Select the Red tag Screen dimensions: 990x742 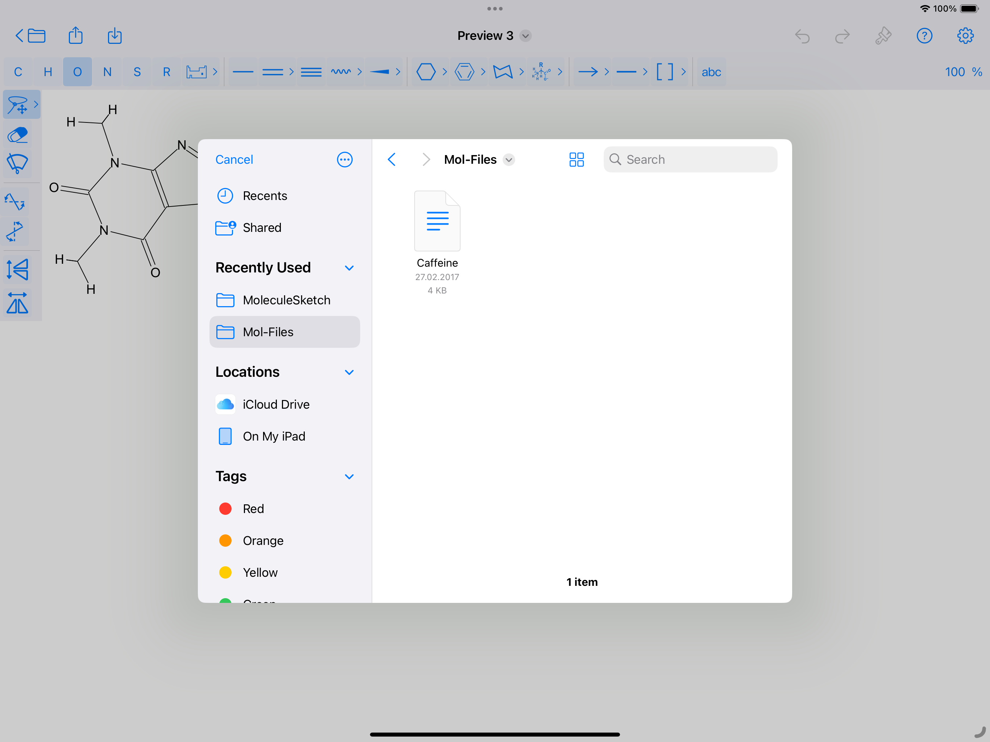pyautogui.click(x=285, y=508)
